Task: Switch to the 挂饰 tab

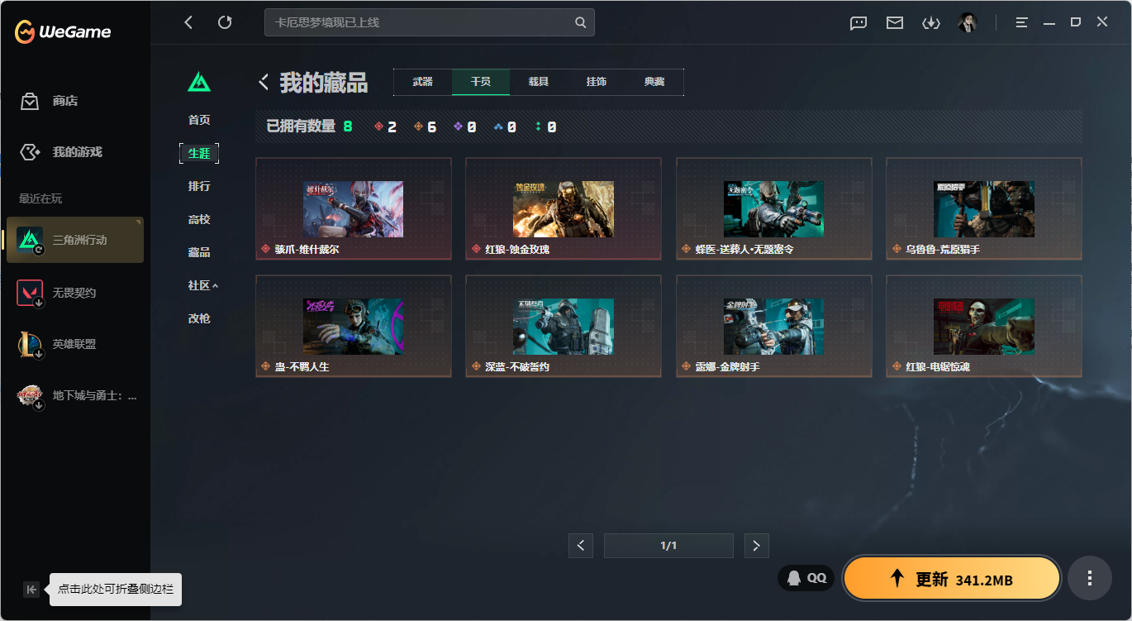Action: pyautogui.click(x=597, y=82)
